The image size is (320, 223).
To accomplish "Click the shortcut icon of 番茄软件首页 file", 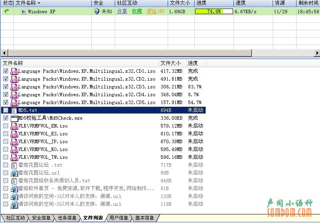I will coord(14,189).
